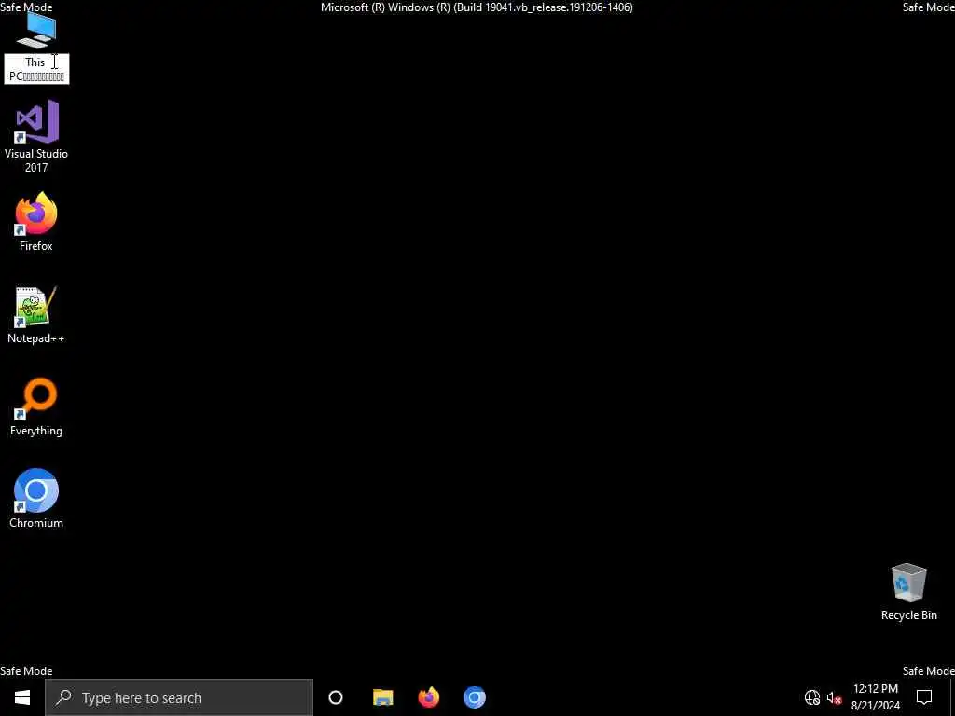Select the Notepad++ desktop shortcut
Viewport: 955px width, 716px height.
click(x=36, y=315)
